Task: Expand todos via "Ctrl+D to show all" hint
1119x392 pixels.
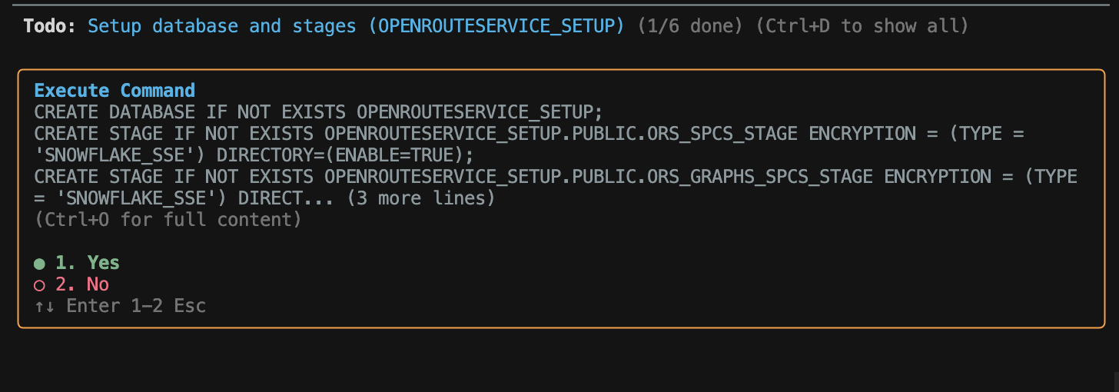Action: click(x=862, y=26)
